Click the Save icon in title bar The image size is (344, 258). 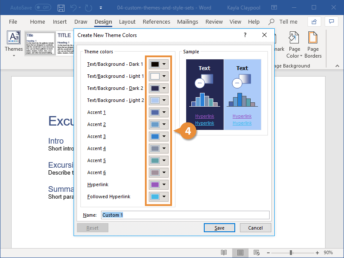point(61,8)
